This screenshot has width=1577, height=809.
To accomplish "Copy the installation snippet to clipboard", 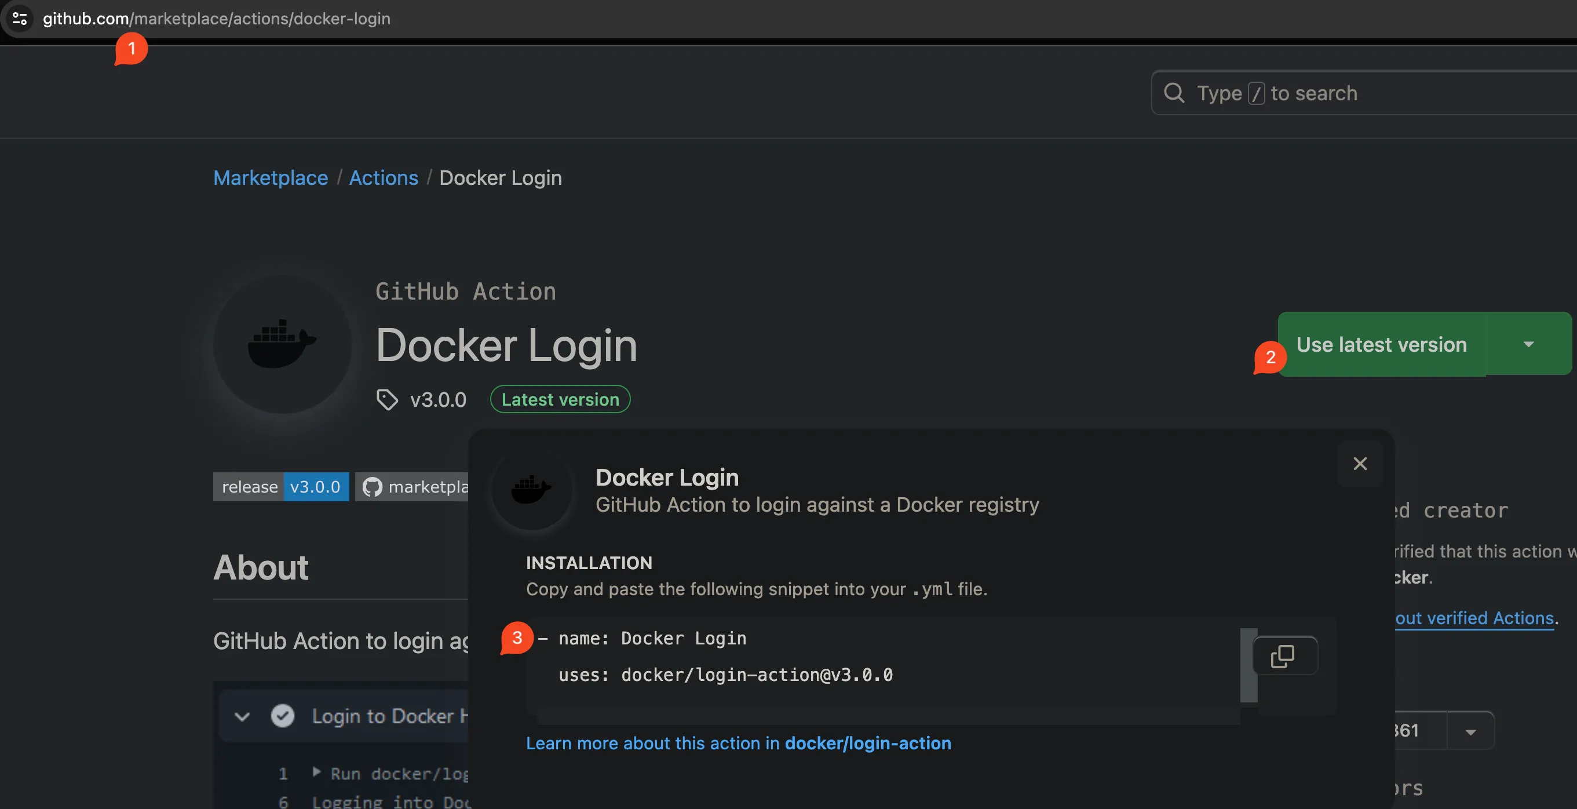I will (x=1284, y=656).
